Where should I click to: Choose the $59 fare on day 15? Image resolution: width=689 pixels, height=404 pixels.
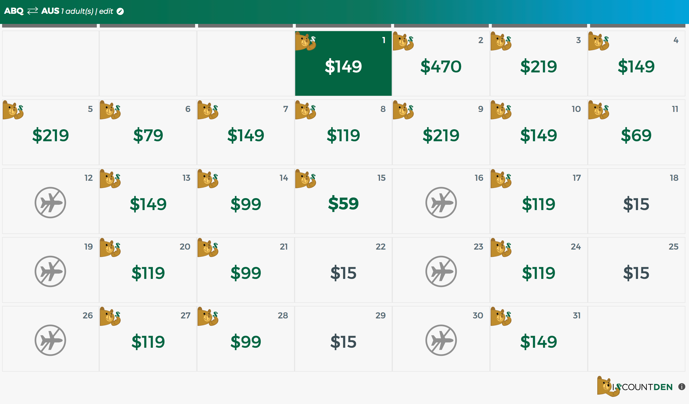tap(343, 204)
